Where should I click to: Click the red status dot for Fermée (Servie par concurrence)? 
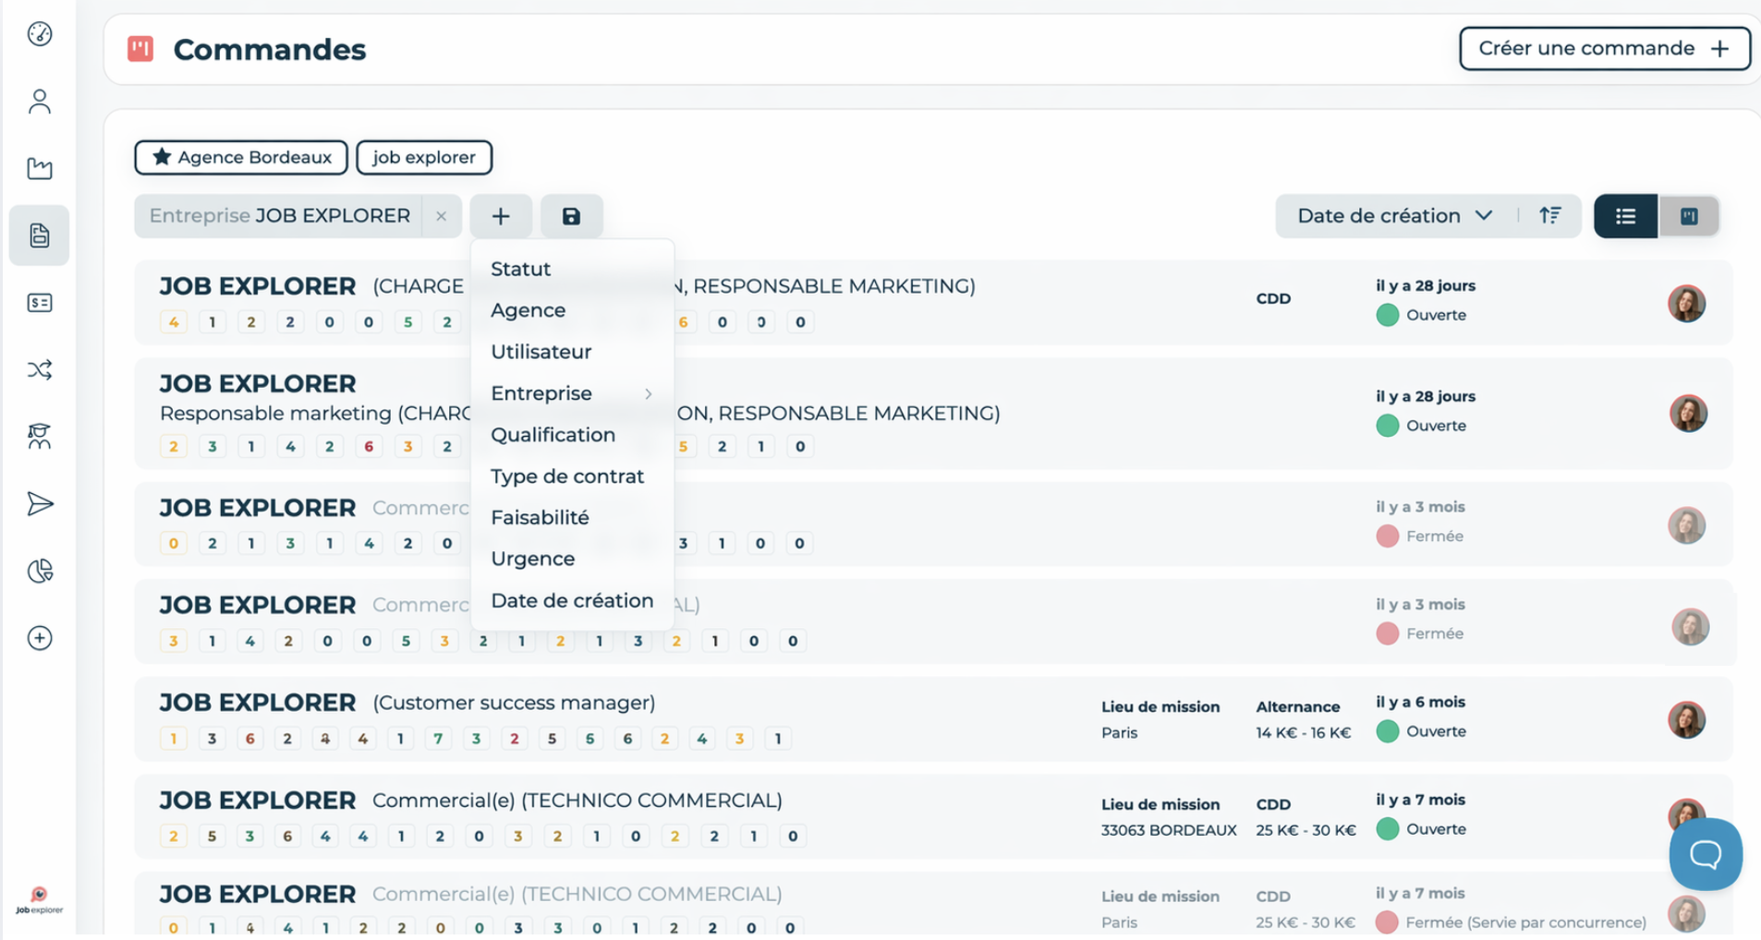click(x=1387, y=922)
